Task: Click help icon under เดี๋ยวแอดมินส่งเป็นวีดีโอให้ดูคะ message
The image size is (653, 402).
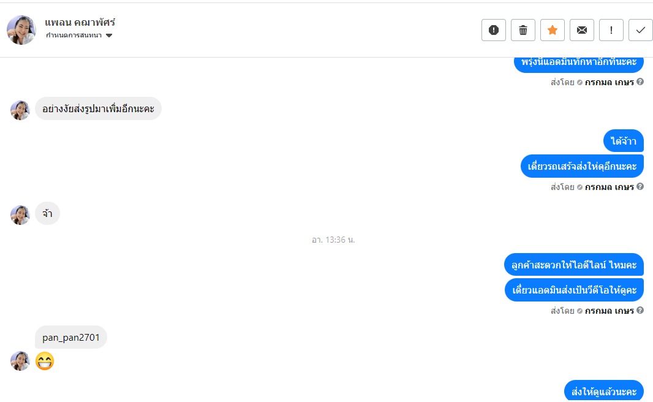Action: 640,311
